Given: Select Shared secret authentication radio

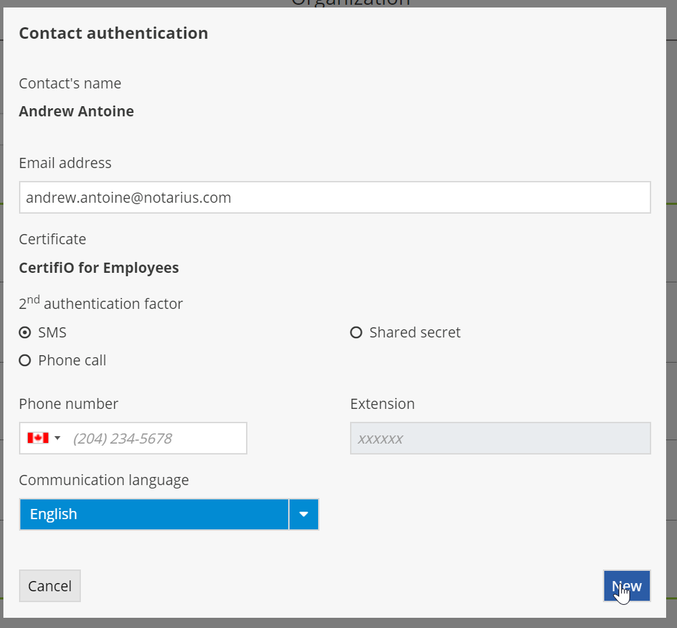Looking at the screenshot, I should click(356, 333).
